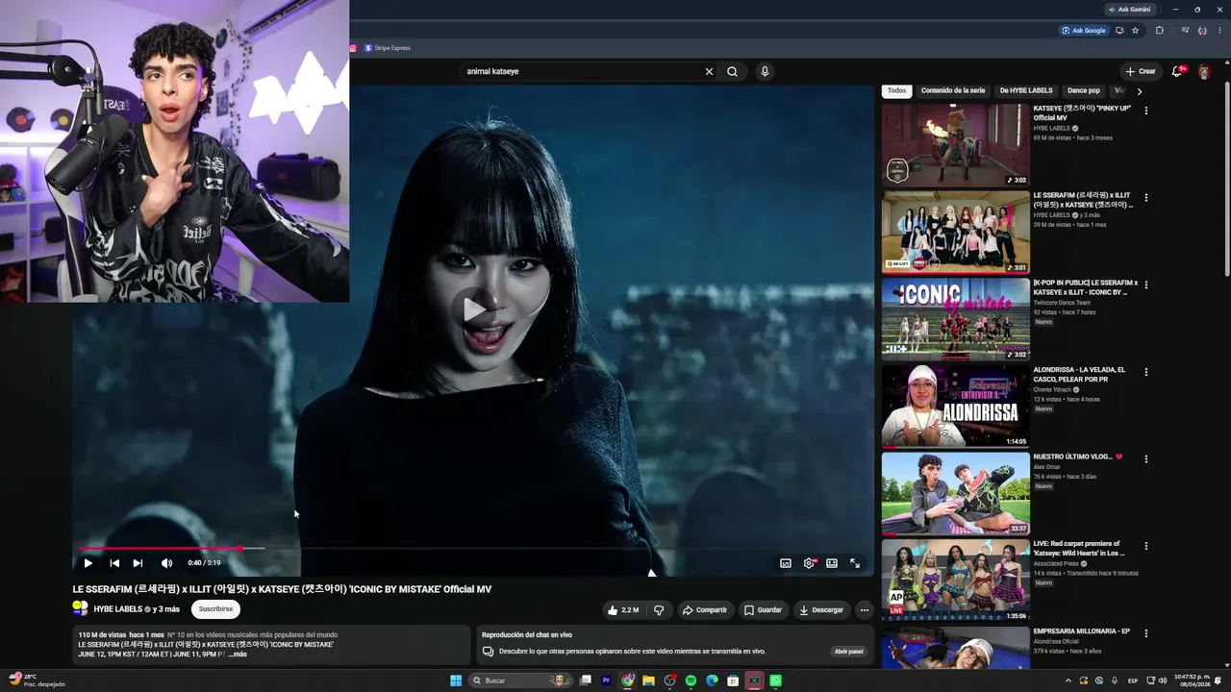1231x692 pixels.
Task: Click the Descargar button
Action: [x=821, y=609]
